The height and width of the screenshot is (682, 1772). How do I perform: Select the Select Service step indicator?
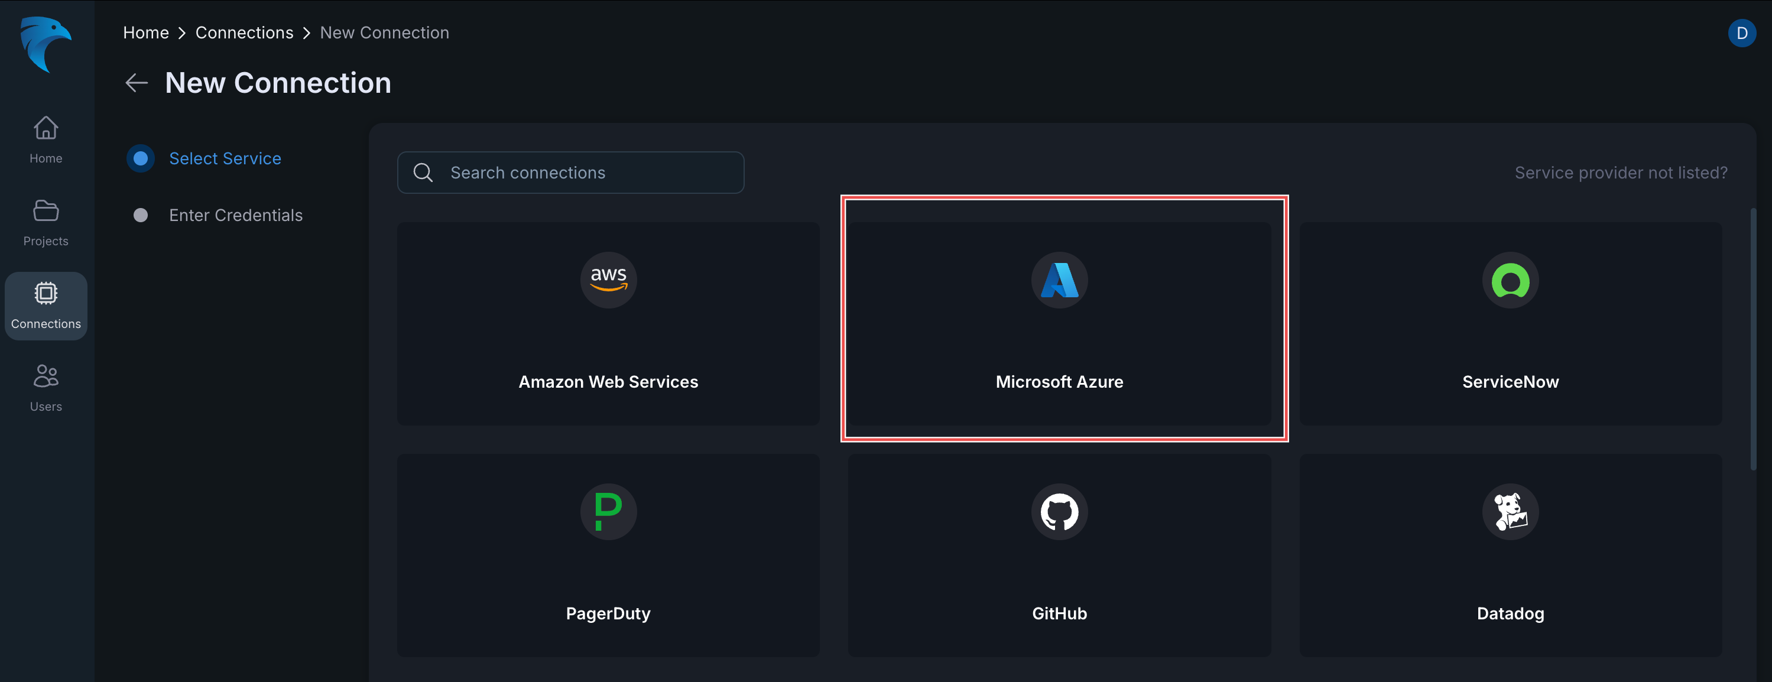pyautogui.click(x=140, y=159)
